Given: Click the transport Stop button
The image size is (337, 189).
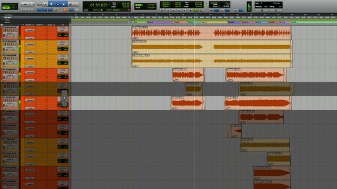Looking at the screenshot, I should 191,10.
